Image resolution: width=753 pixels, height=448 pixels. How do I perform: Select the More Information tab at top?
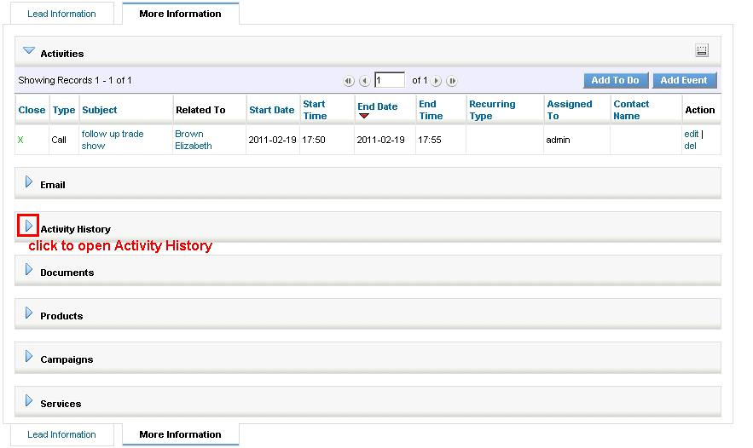tap(180, 14)
